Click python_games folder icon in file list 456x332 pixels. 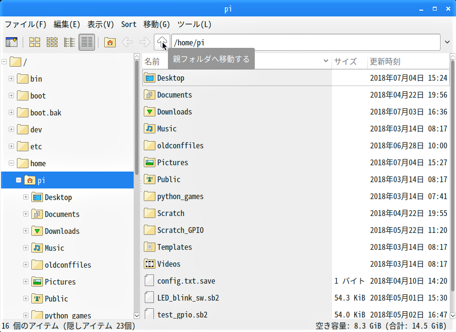[150, 196]
